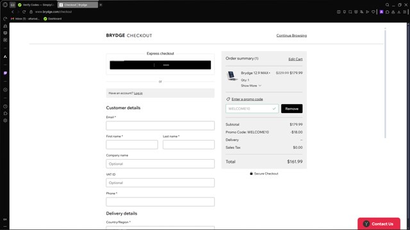Open the Dashboard bookmark

tap(53, 19)
